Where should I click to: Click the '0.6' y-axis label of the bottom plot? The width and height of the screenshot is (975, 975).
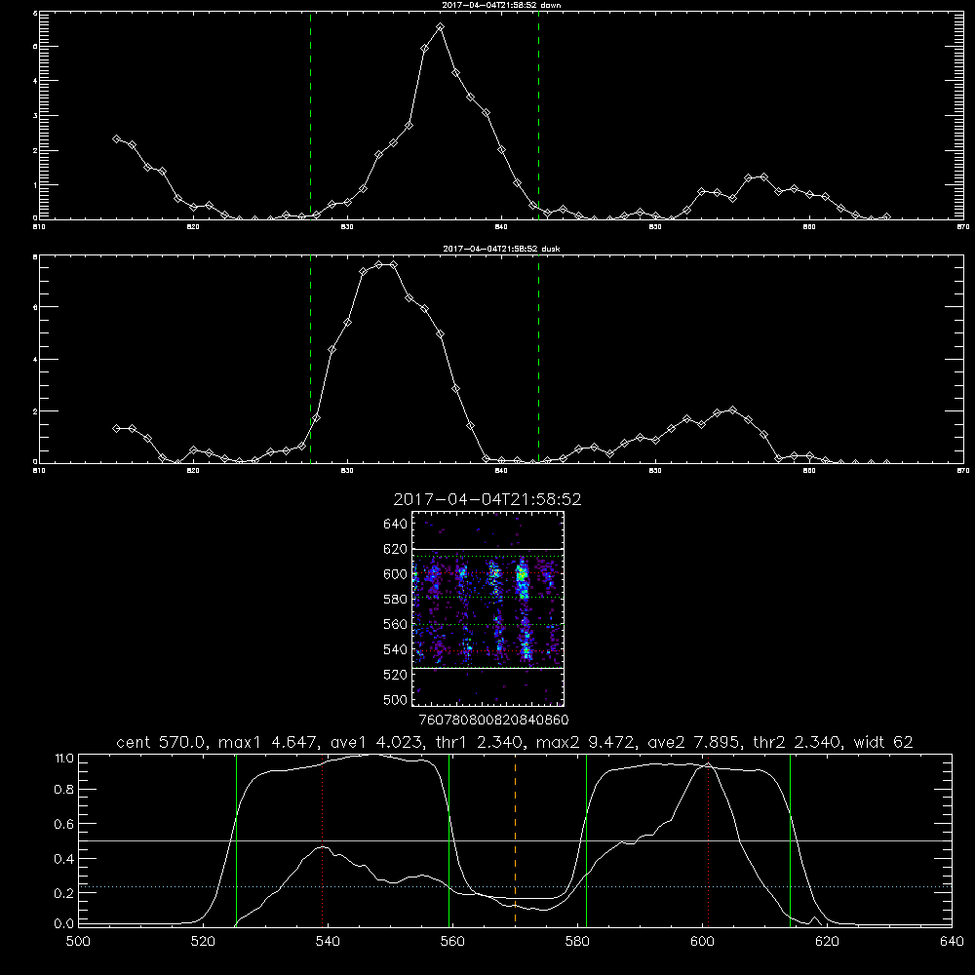(64, 824)
